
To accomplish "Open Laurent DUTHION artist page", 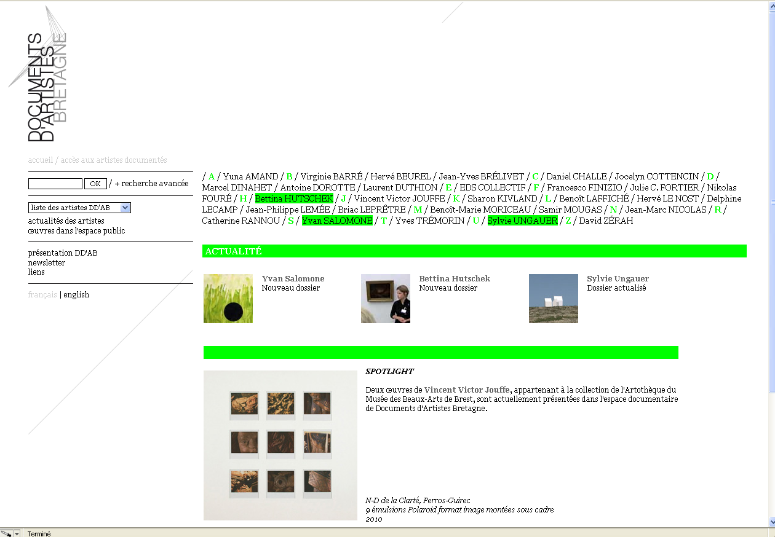I will click(400, 187).
